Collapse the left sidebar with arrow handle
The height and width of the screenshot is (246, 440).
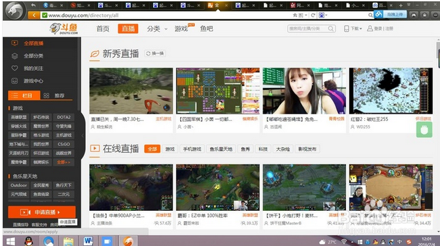83,136
